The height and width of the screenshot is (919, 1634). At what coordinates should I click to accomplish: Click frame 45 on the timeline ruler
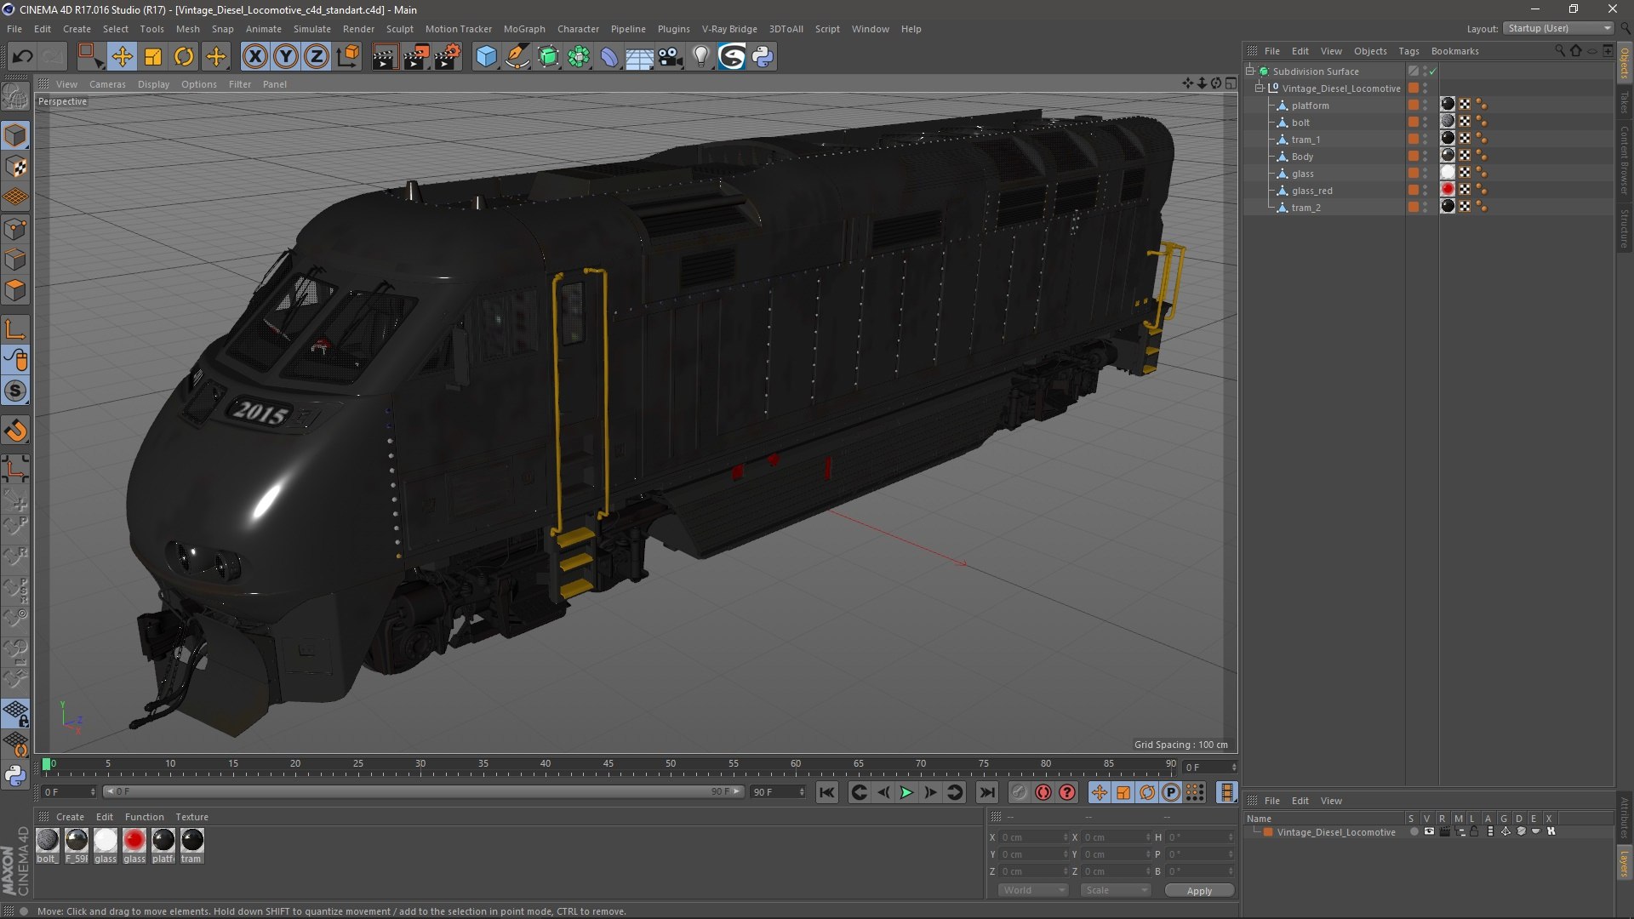[608, 764]
